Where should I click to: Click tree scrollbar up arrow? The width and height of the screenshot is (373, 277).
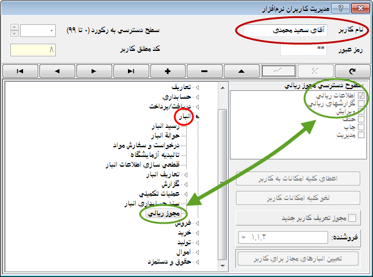223,88
